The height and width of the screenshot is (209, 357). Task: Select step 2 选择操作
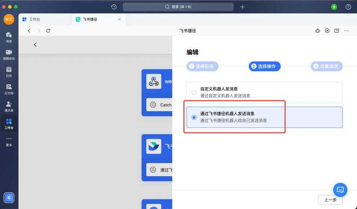pyautogui.click(x=265, y=66)
